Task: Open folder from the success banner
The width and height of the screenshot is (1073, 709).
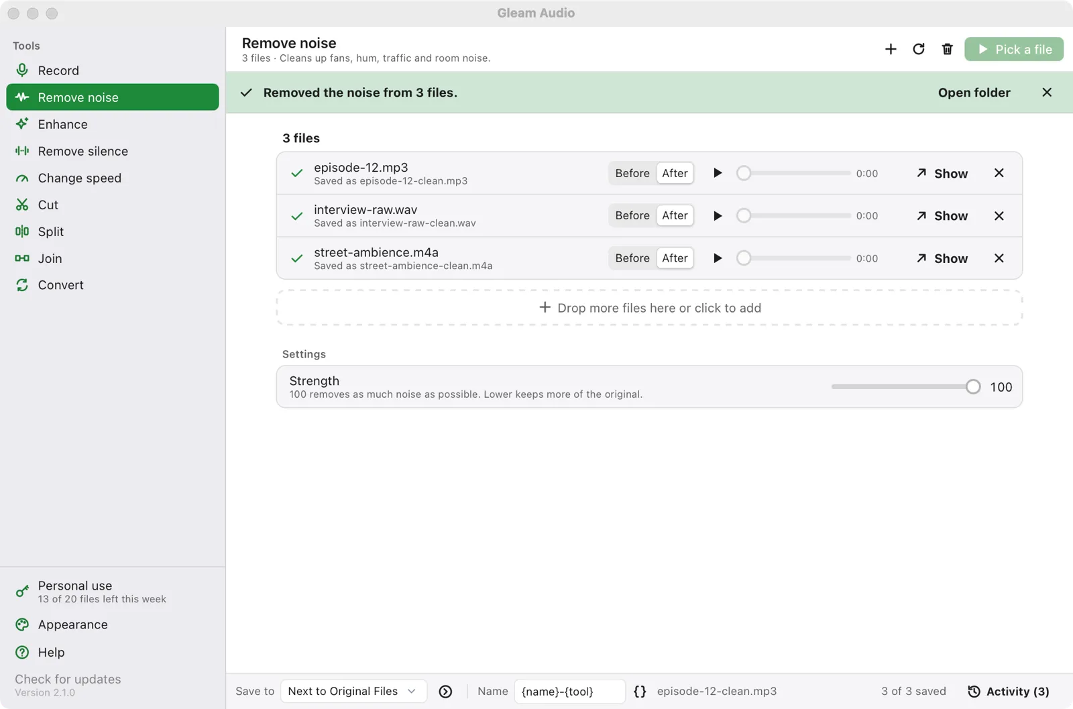Action: pos(974,93)
